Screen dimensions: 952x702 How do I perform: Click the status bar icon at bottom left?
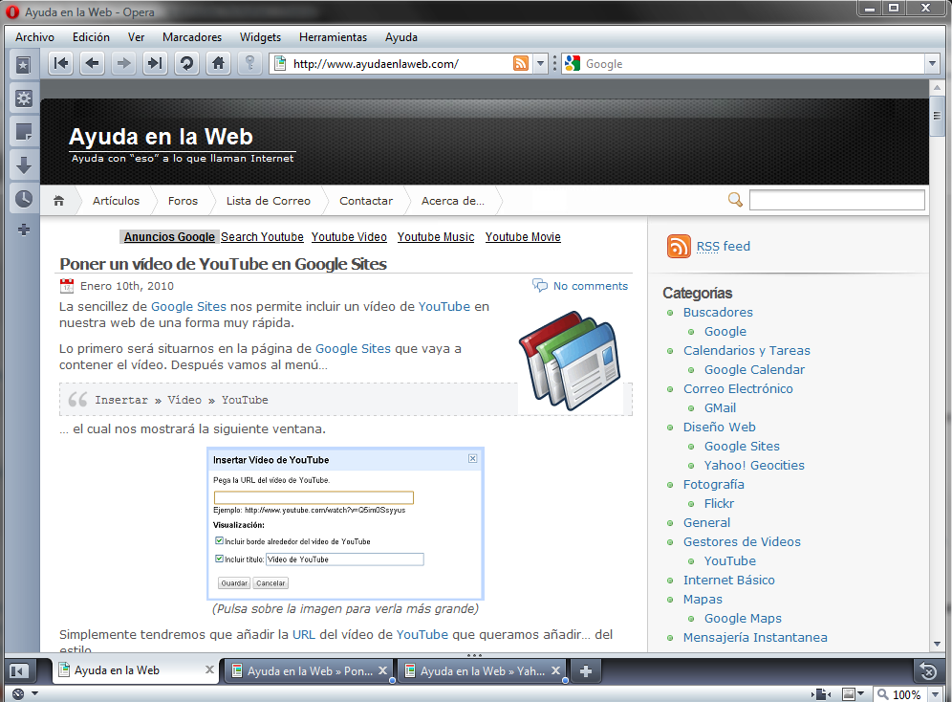pyautogui.click(x=18, y=694)
